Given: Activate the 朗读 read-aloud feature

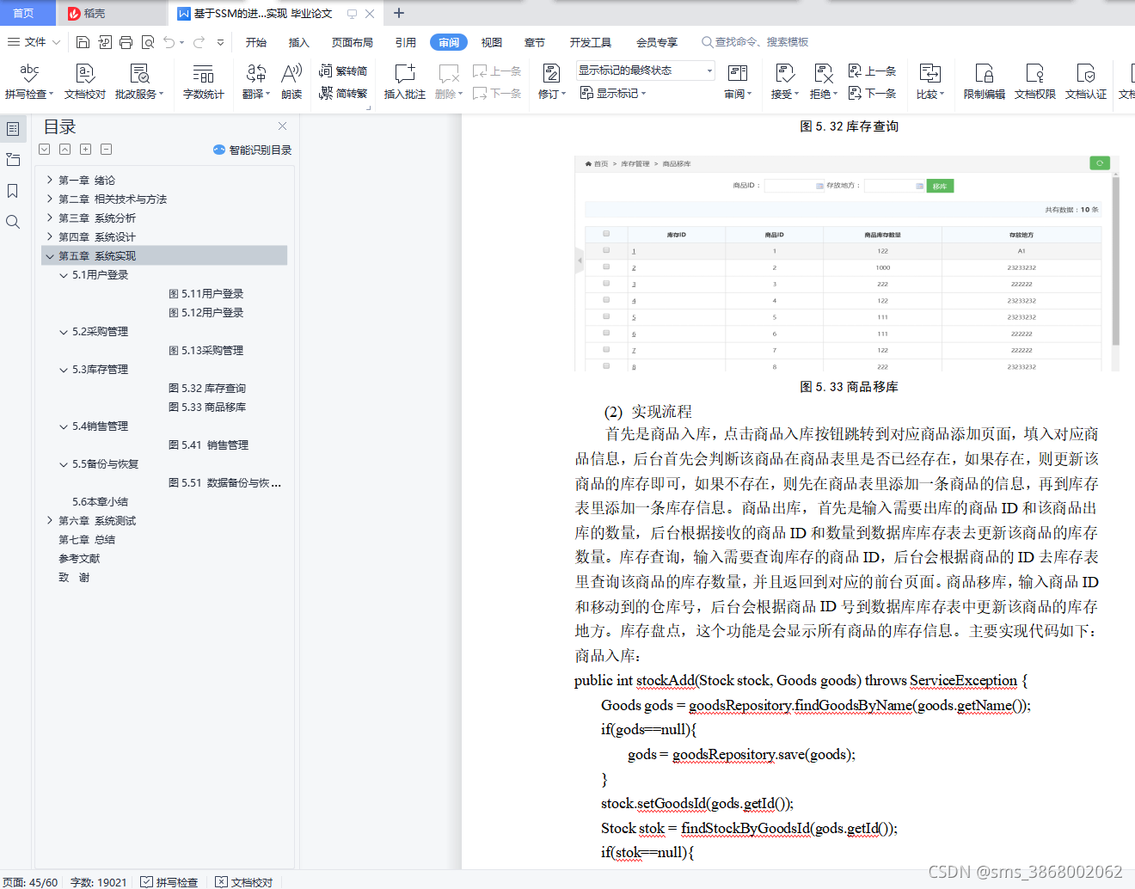Looking at the screenshot, I should click(291, 82).
